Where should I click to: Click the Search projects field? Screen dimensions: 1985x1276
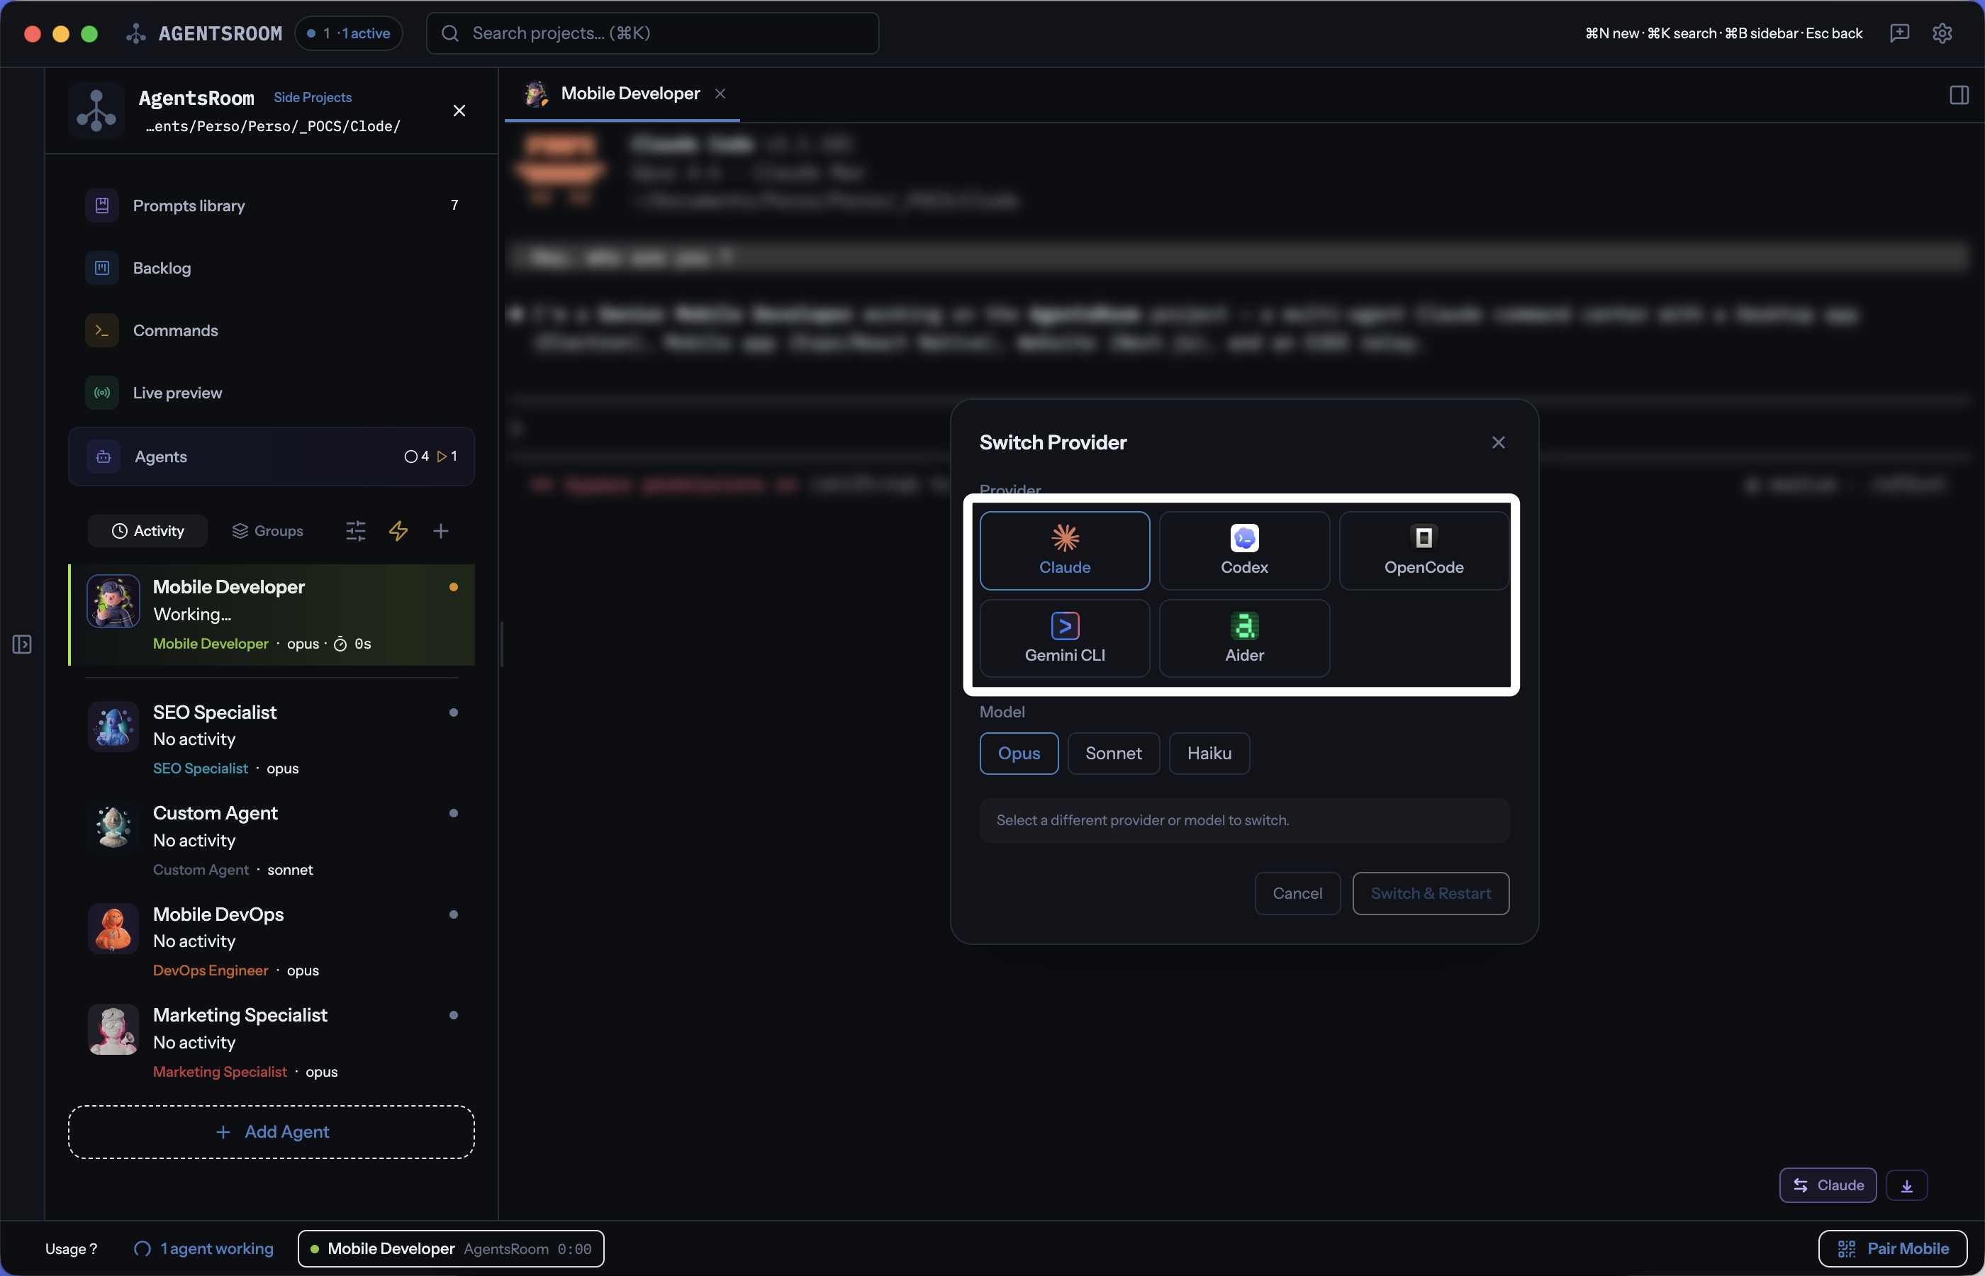tap(652, 33)
